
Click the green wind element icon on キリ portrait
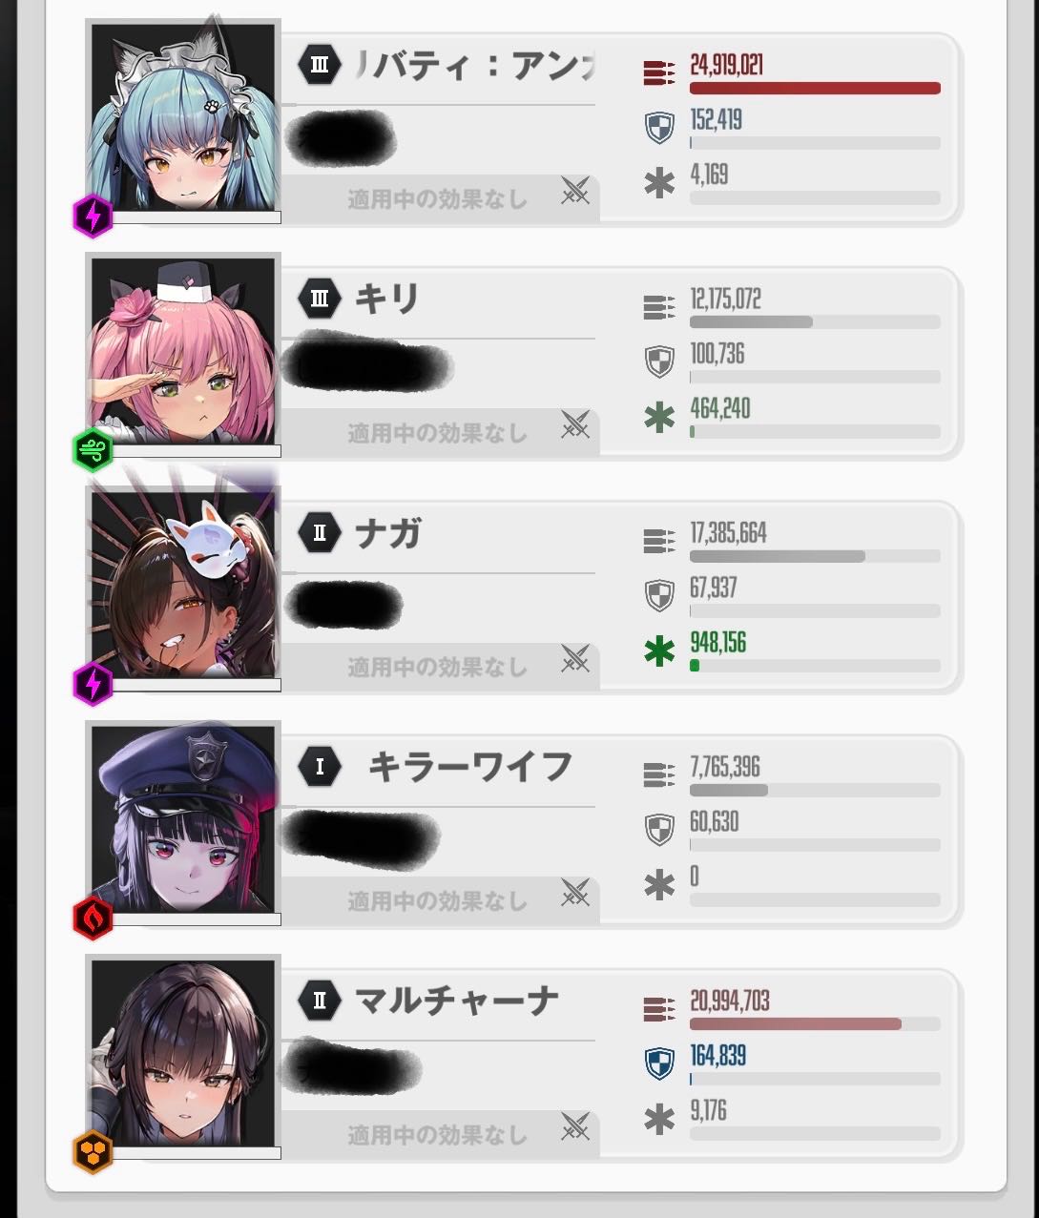point(94,451)
